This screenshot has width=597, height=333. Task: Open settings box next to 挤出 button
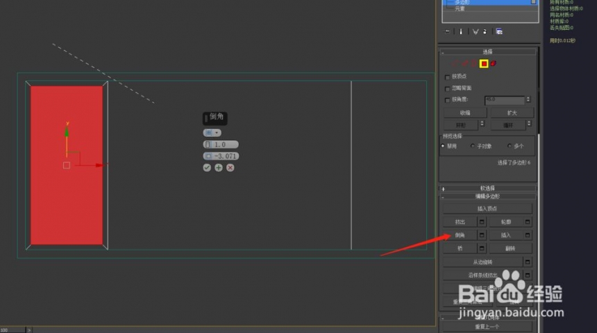tap(482, 222)
